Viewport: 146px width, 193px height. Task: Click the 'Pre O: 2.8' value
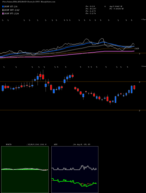point(90,6)
